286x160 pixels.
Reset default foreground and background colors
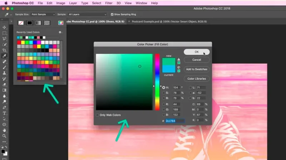pos(2,147)
